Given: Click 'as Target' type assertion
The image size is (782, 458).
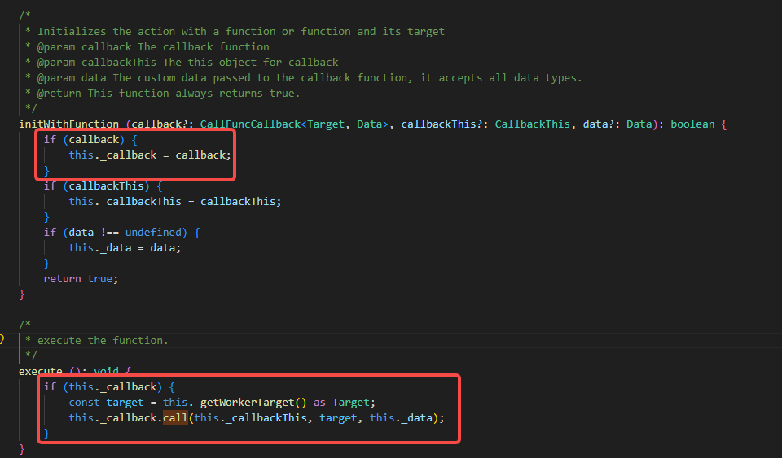Looking at the screenshot, I should click(341, 402).
